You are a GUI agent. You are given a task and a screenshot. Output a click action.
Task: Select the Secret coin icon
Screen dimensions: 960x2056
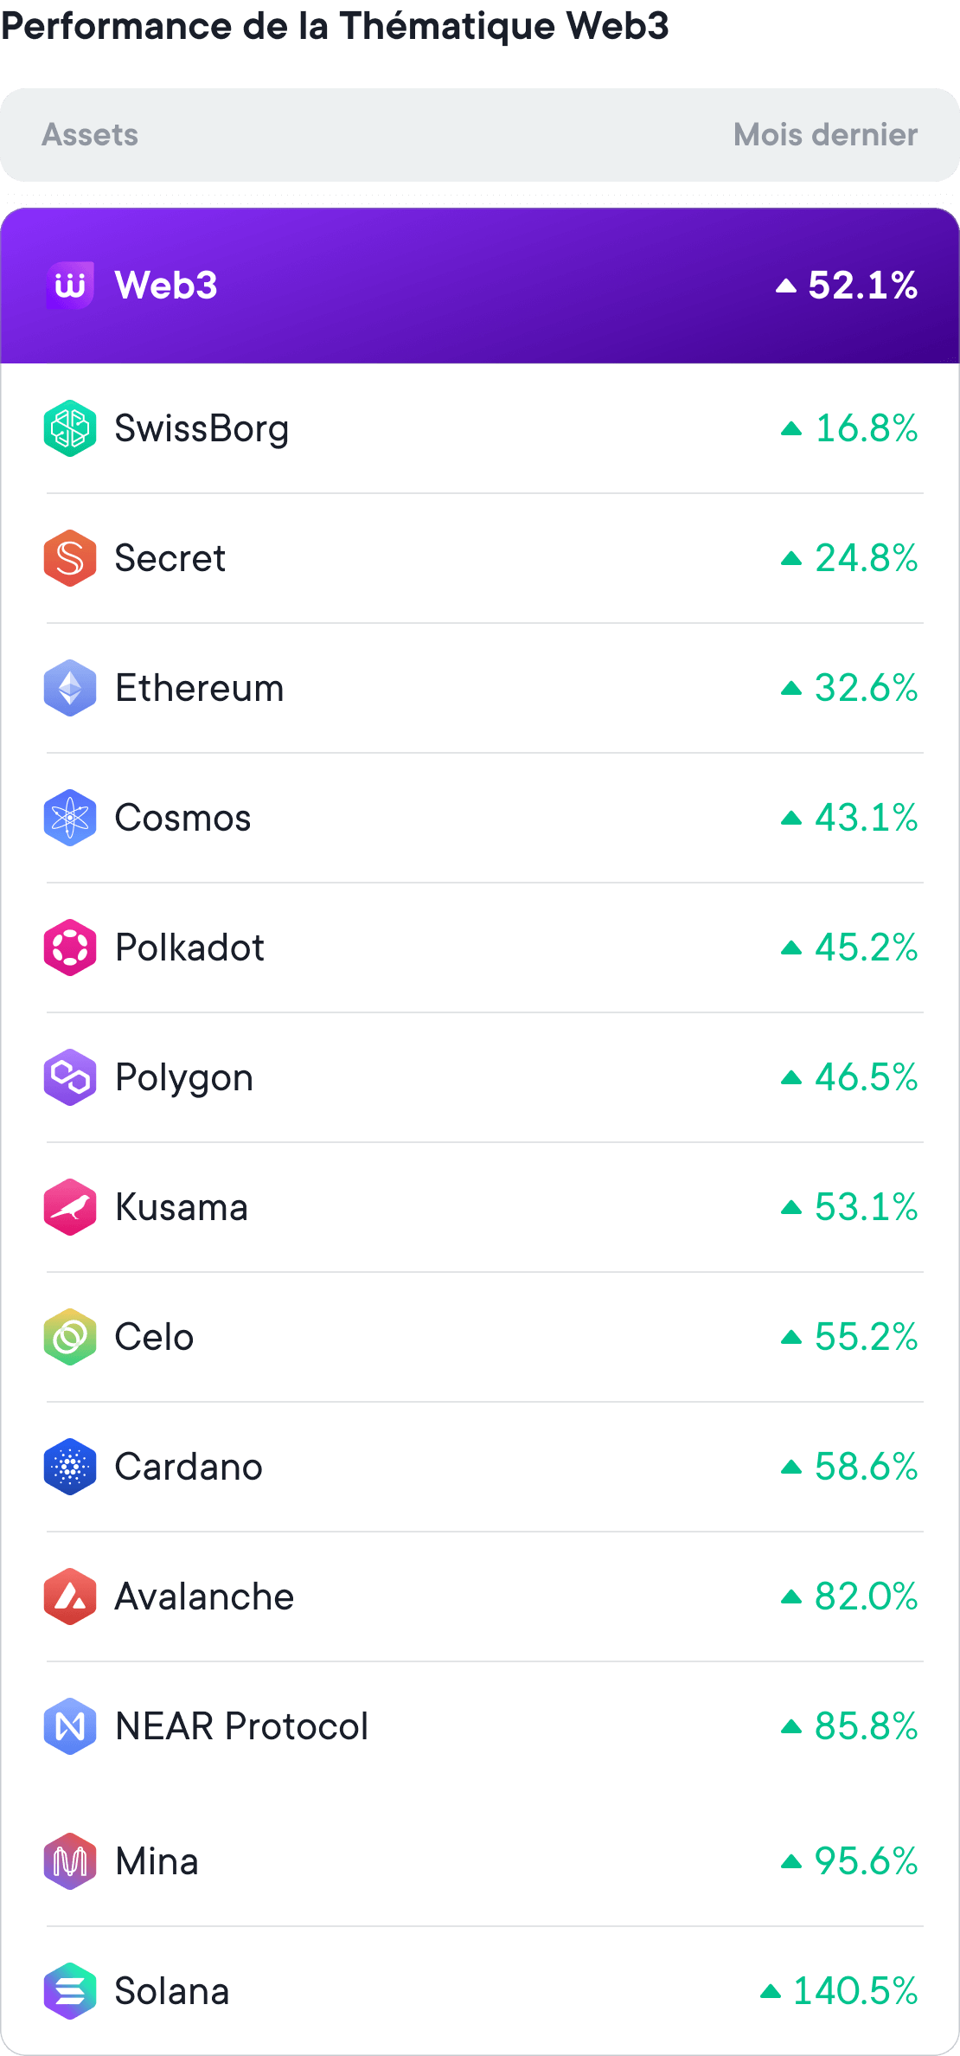pos(70,558)
